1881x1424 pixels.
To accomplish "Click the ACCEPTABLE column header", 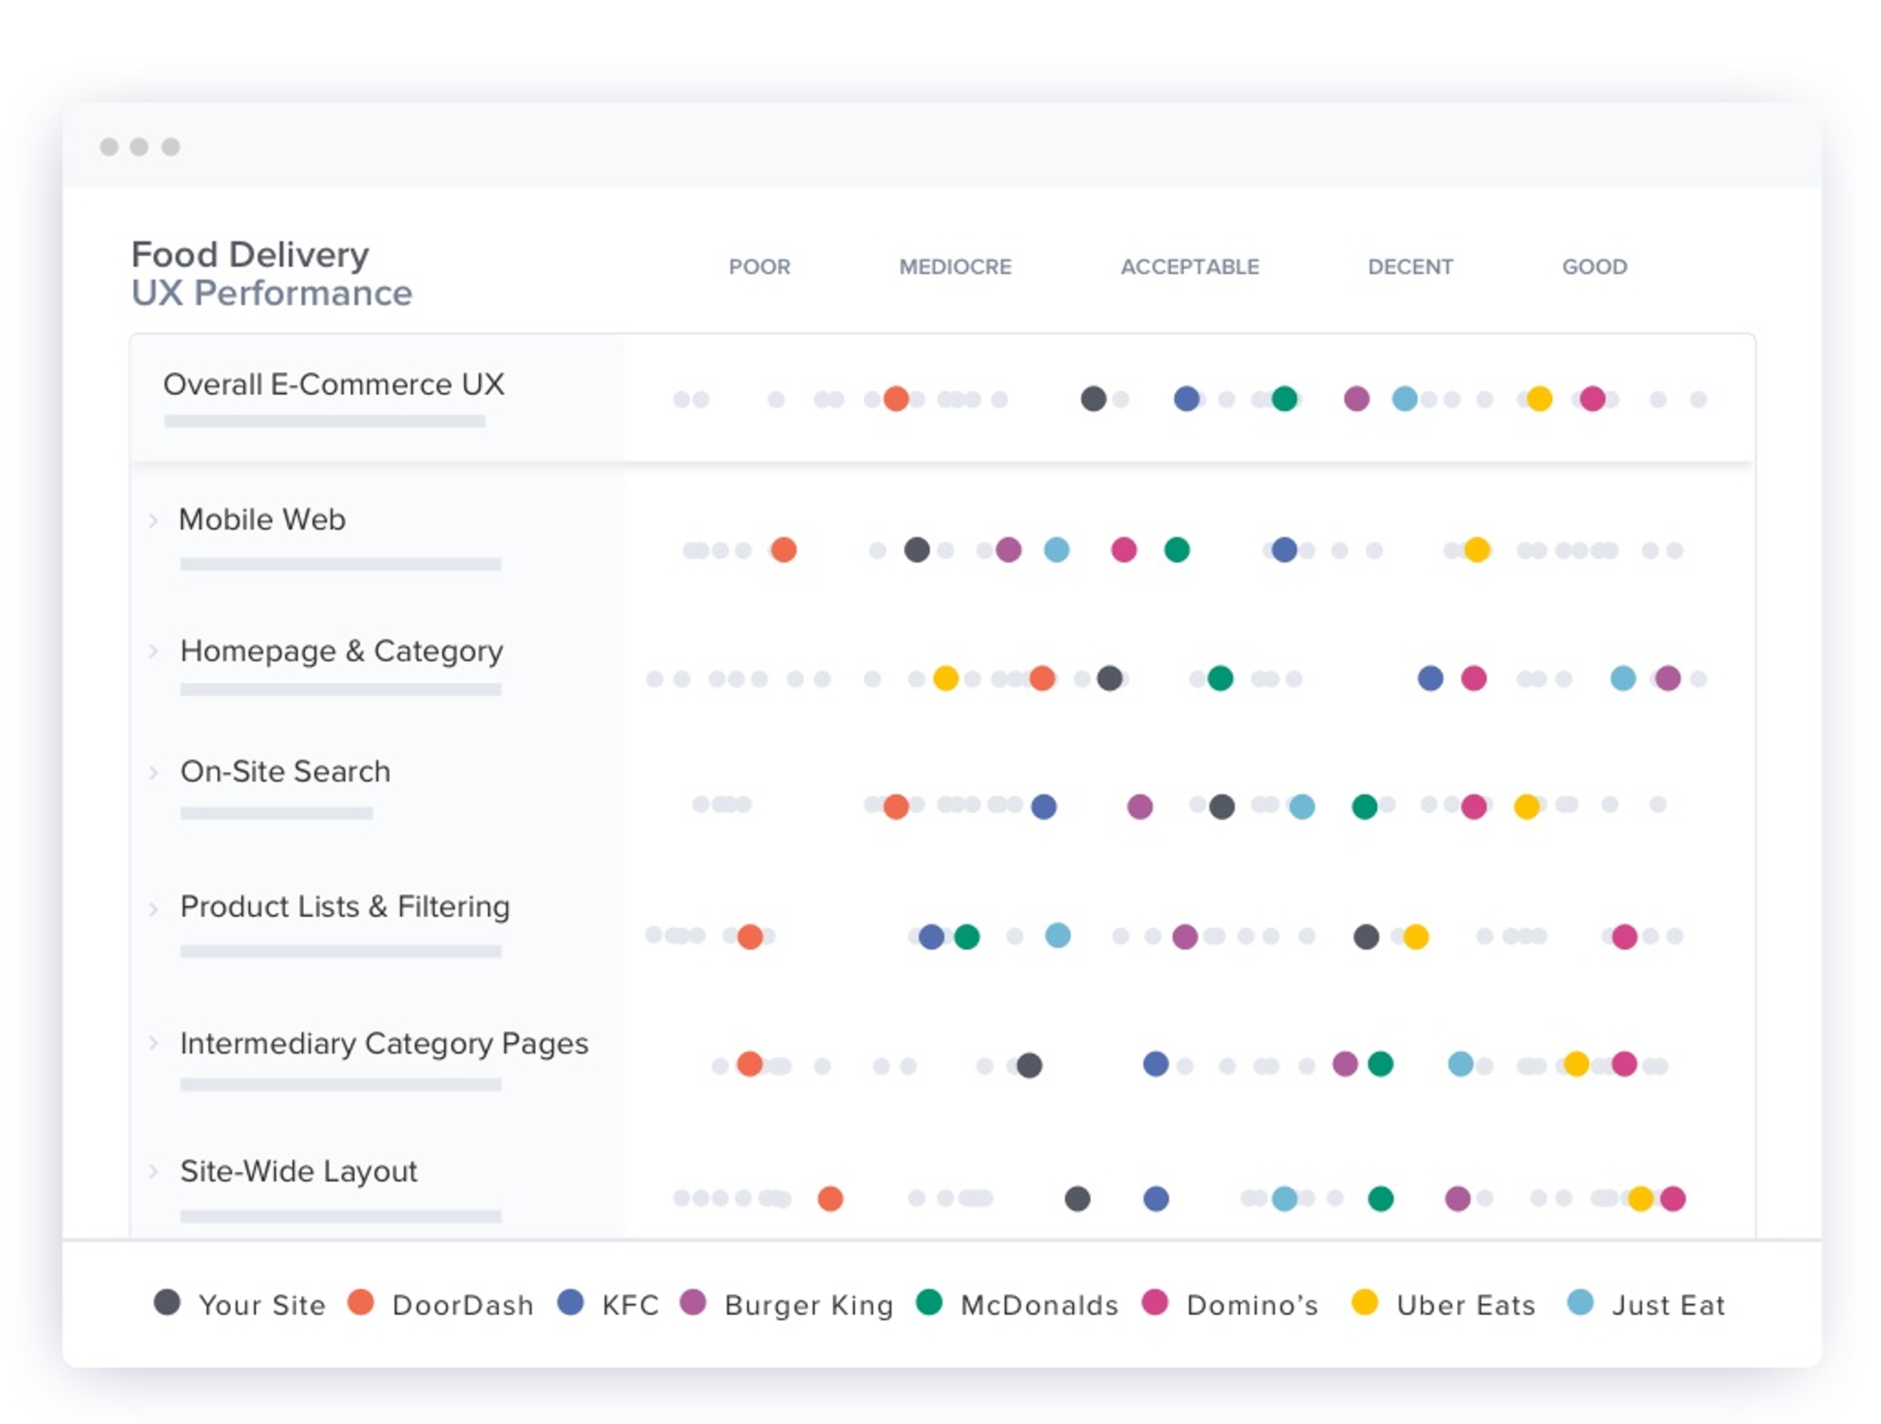I will pos(1190,267).
